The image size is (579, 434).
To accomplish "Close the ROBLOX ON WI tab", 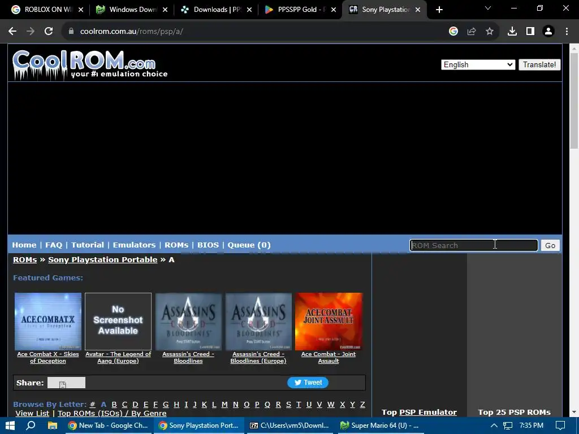I will (81, 10).
